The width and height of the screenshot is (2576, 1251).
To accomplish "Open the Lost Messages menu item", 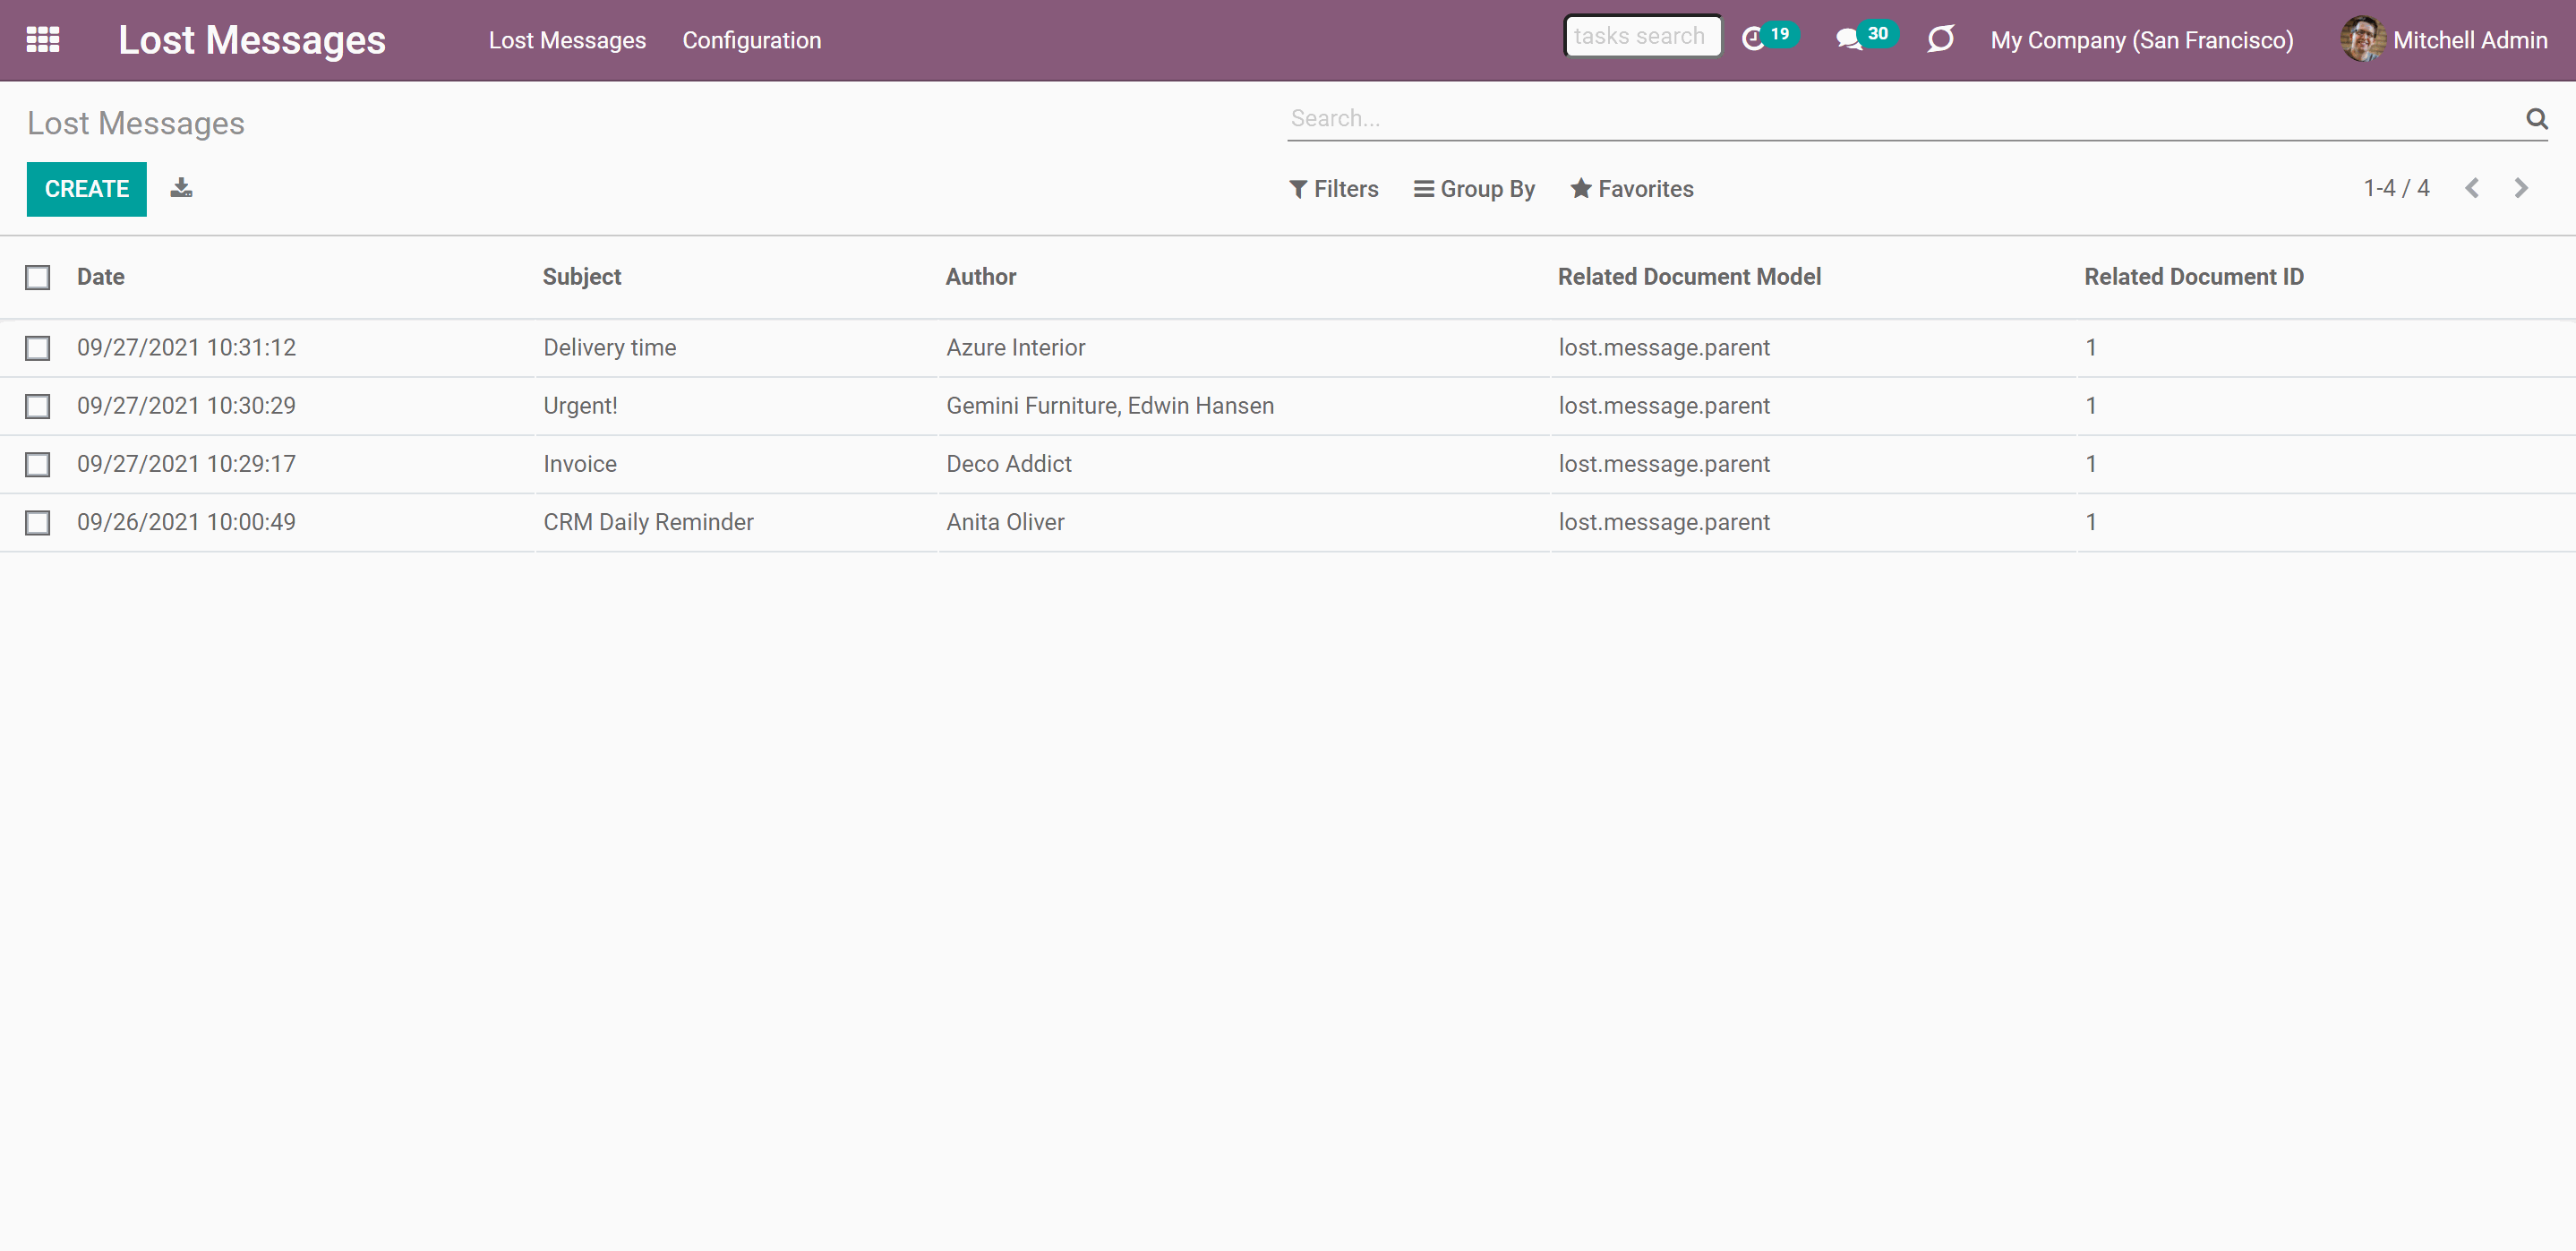I will click(567, 40).
